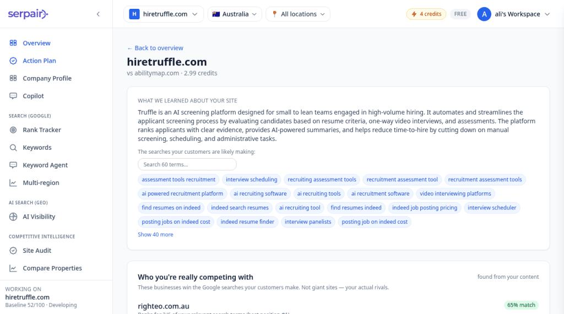
Task: Open the Australia country dropdown
Action: (235, 14)
